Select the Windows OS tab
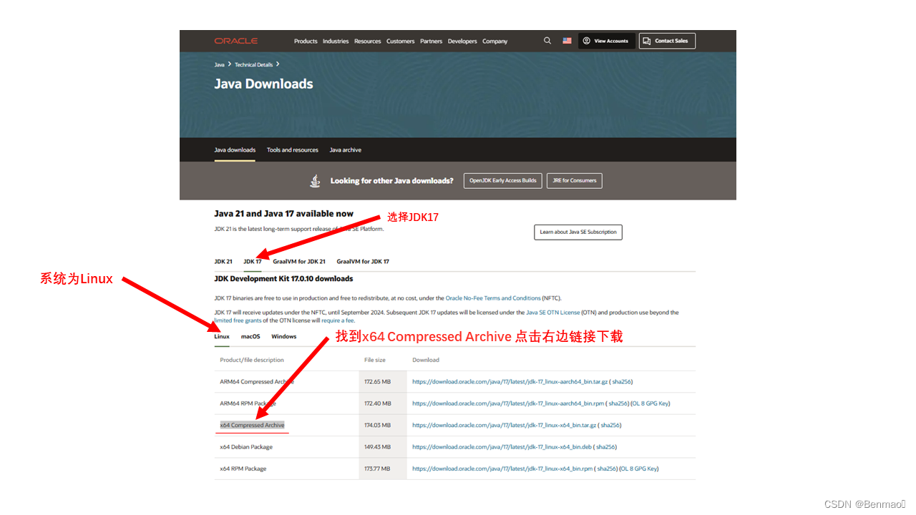The image size is (916, 515). [284, 337]
